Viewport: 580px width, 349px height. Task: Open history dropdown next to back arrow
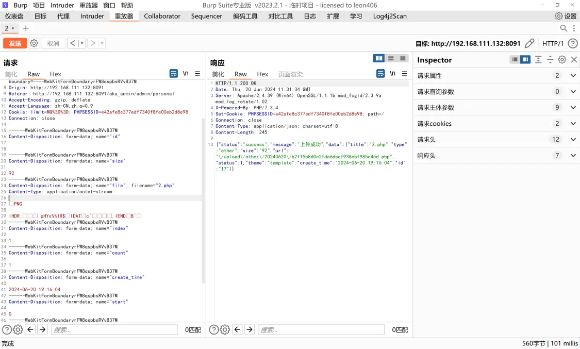[x=82, y=43]
